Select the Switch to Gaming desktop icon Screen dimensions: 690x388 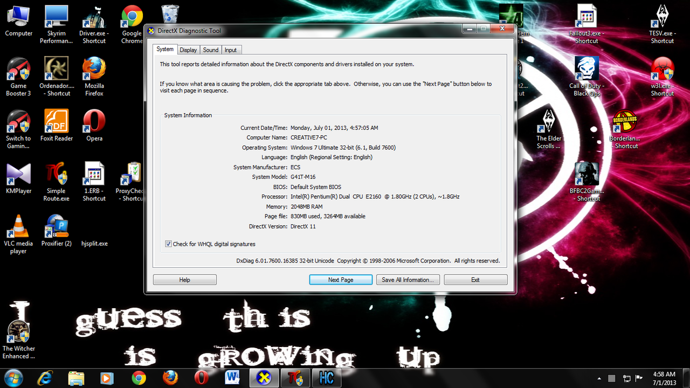pos(19,129)
